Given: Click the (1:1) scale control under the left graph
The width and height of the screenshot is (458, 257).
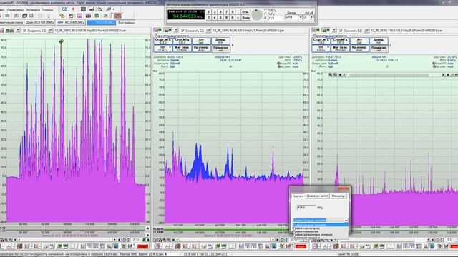Looking at the screenshot, I should (136, 240).
